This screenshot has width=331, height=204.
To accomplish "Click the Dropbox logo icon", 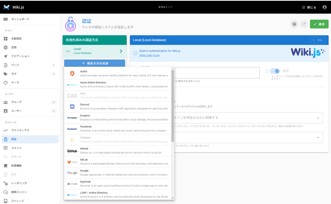I will coord(72,118).
